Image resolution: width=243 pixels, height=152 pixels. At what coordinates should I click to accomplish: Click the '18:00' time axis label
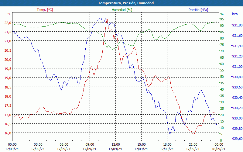167,144
